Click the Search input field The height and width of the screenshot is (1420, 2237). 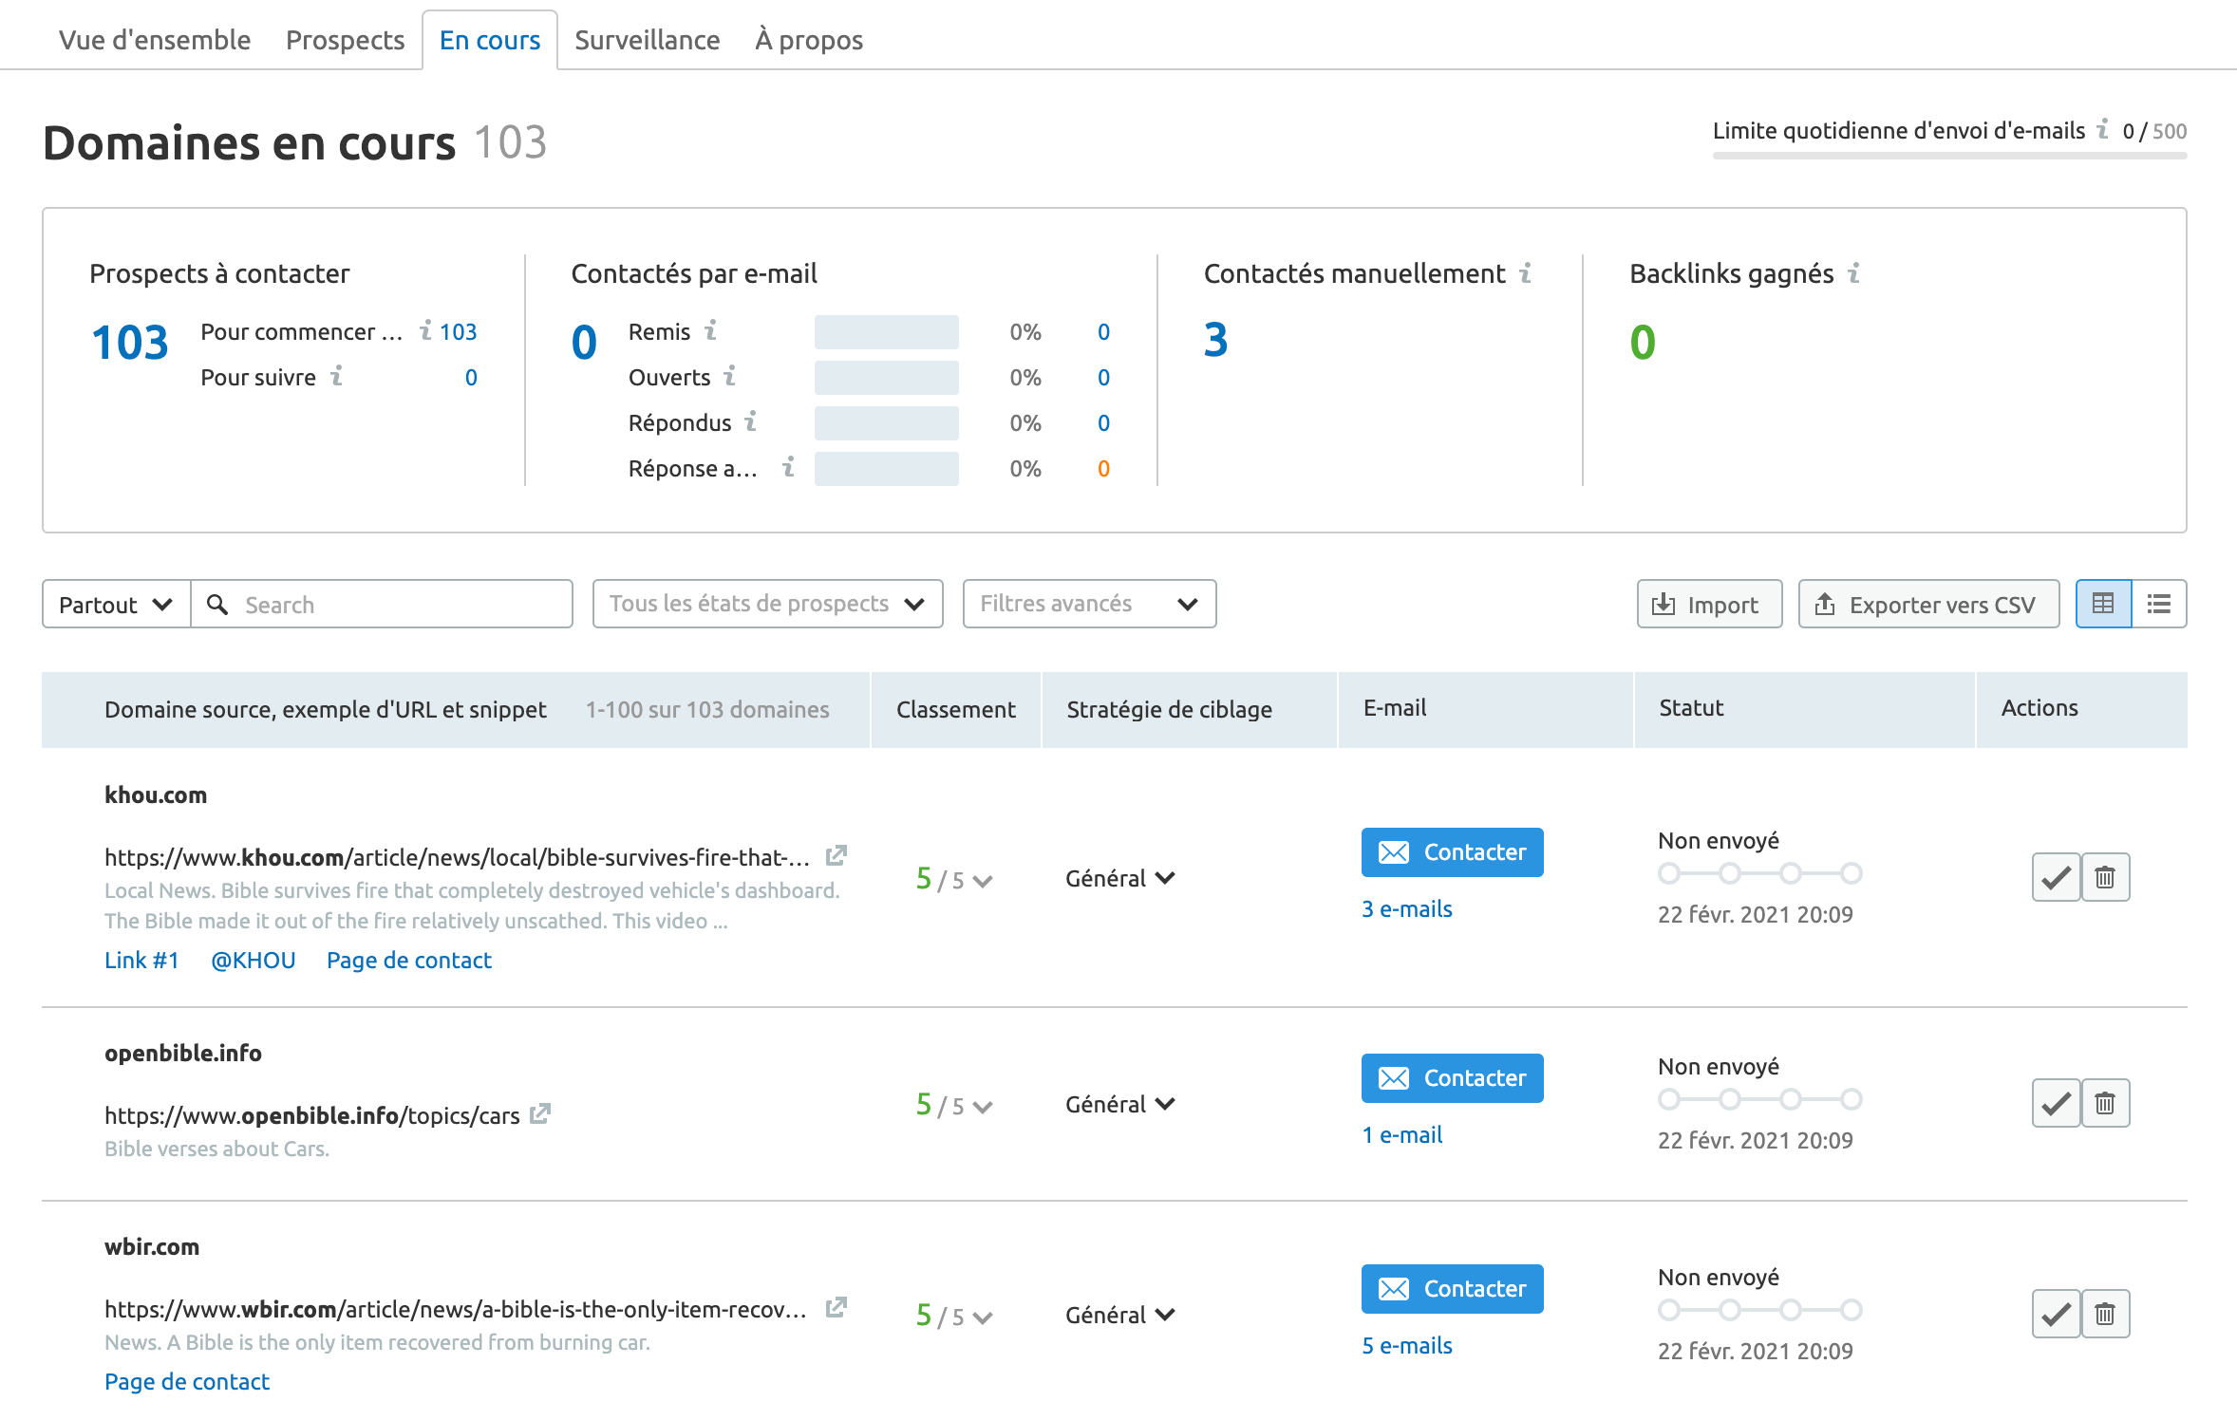[382, 605]
